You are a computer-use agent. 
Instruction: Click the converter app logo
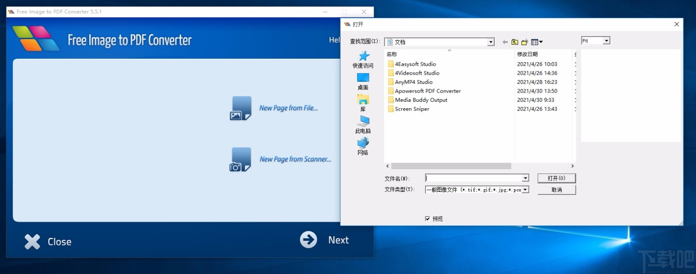pyautogui.click(x=36, y=39)
